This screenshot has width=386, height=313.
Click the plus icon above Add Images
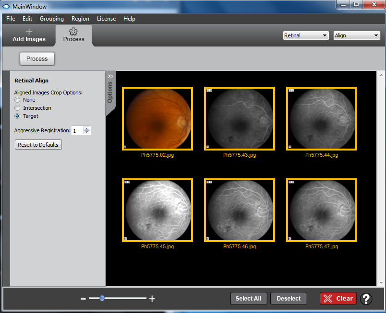pyautogui.click(x=29, y=32)
